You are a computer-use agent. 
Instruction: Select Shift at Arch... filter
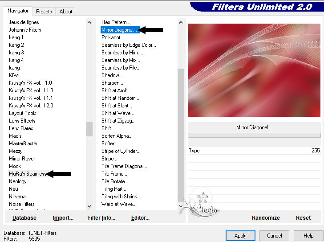116,90
